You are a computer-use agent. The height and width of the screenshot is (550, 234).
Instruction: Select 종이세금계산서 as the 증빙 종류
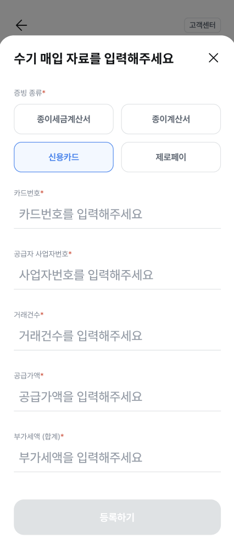click(64, 119)
